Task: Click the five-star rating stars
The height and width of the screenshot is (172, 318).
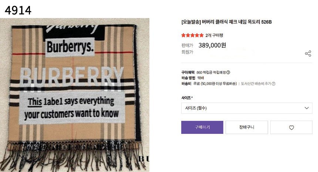Action: [192, 35]
